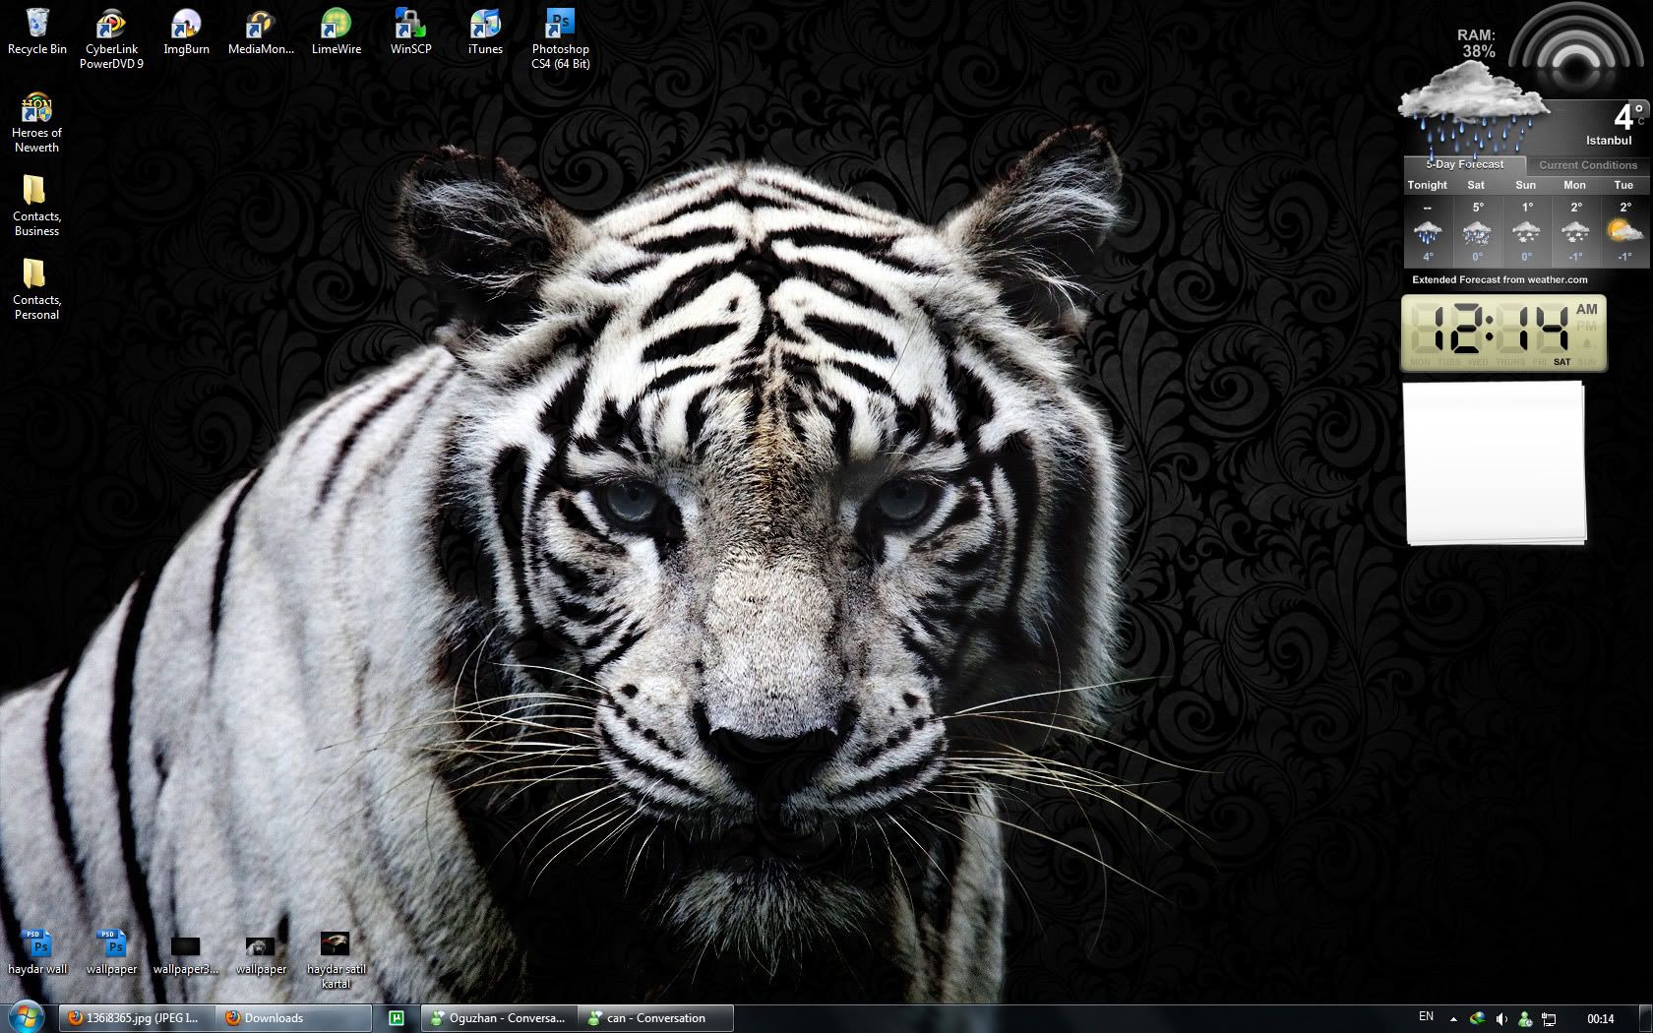Select the haydar wall PSD file
Viewport: 1653px width, 1033px height.
[x=37, y=945]
